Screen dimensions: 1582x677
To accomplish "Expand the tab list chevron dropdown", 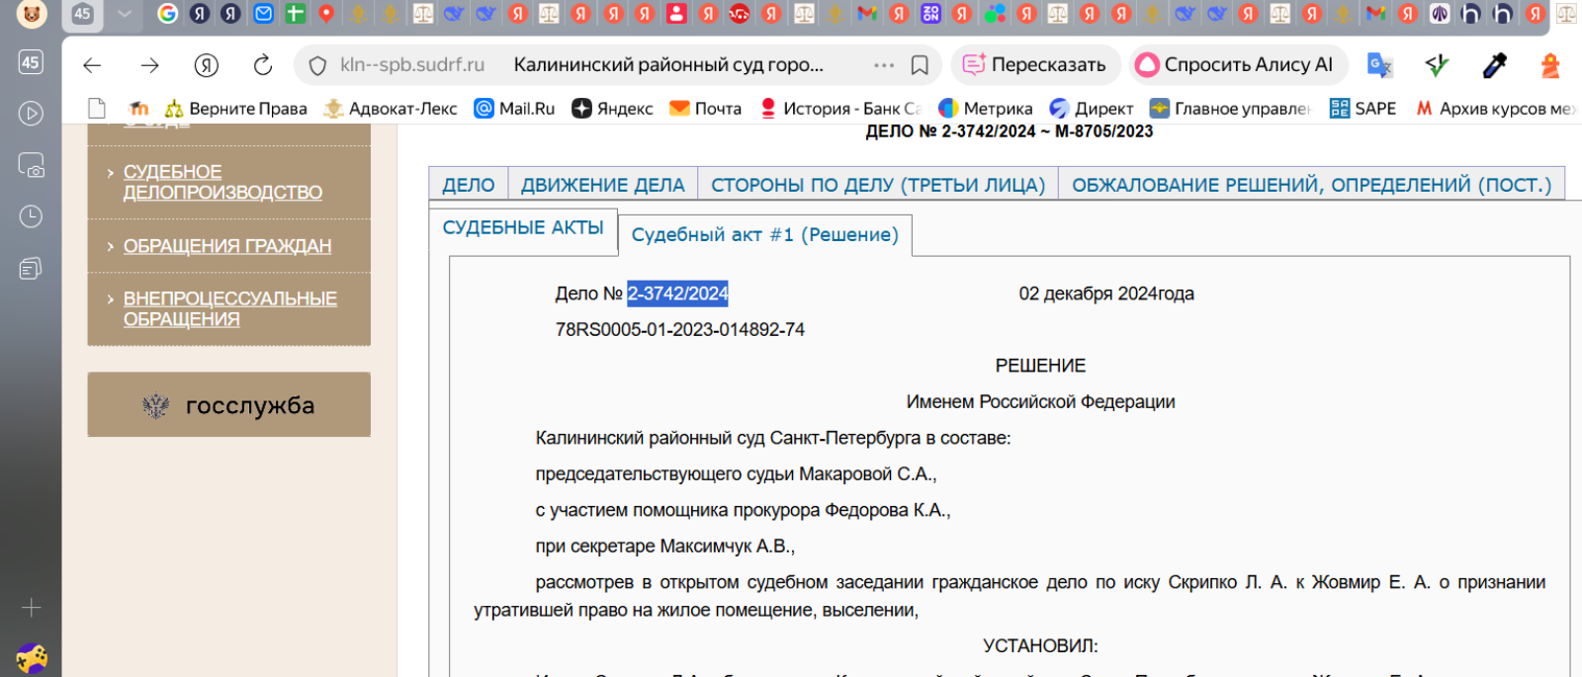I will [124, 14].
